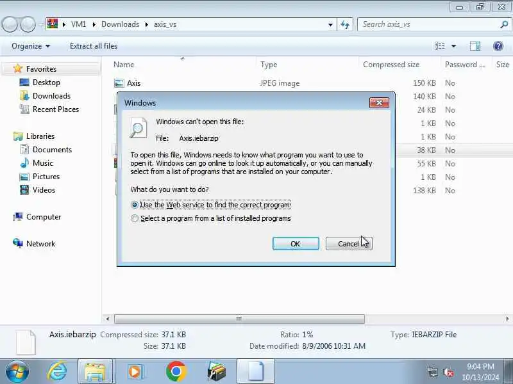Switch to Windows Explorer taskbar button
The height and width of the screenshot is (384, 513).
point(95,371)
